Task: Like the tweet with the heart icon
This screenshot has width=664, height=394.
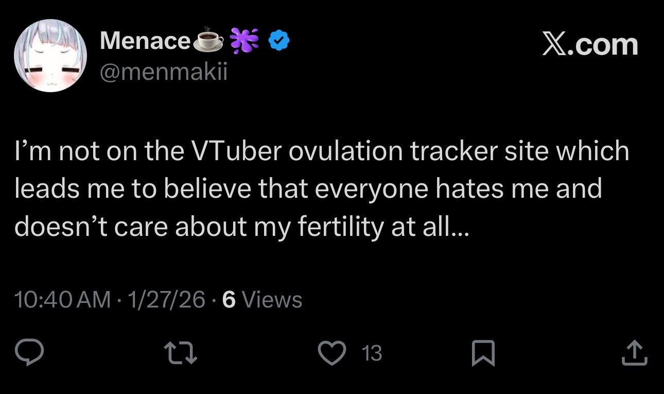Action: tap(333, 353)
